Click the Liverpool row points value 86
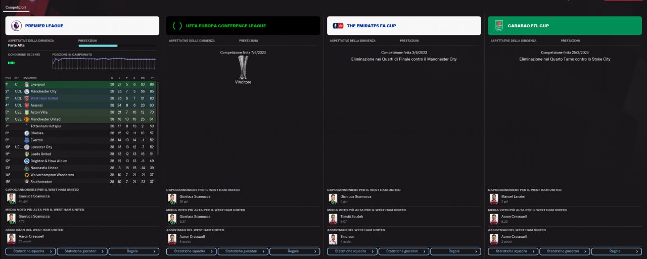The height and width of the screenshot is (259, 647). pos(153,84)
